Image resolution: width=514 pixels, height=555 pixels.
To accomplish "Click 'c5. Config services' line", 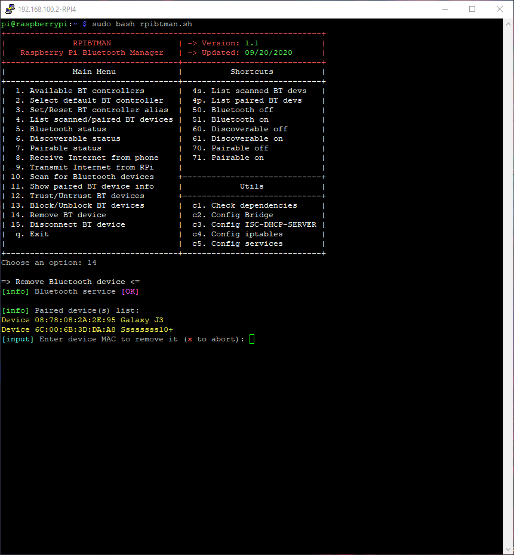I will coord(238,244).
